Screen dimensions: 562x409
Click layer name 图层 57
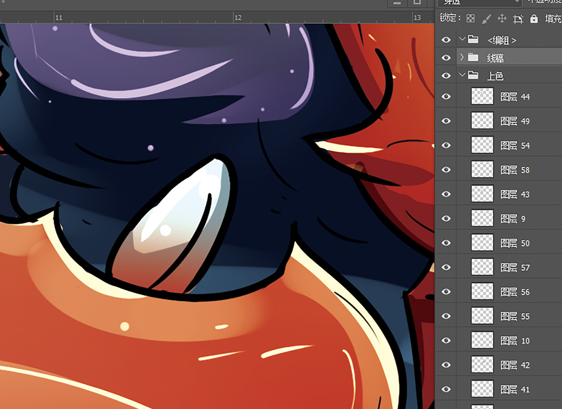point(515,268)
